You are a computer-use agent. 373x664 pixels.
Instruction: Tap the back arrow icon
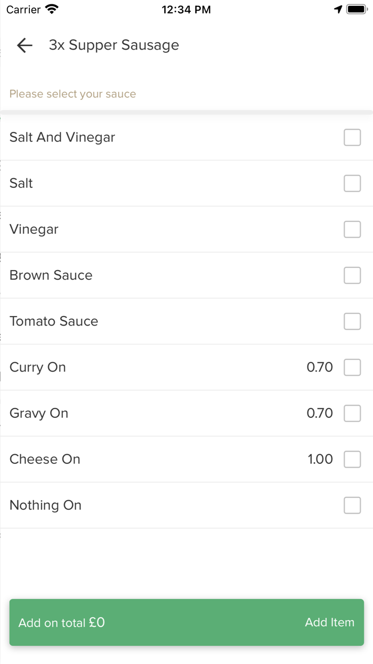(25, 45)
